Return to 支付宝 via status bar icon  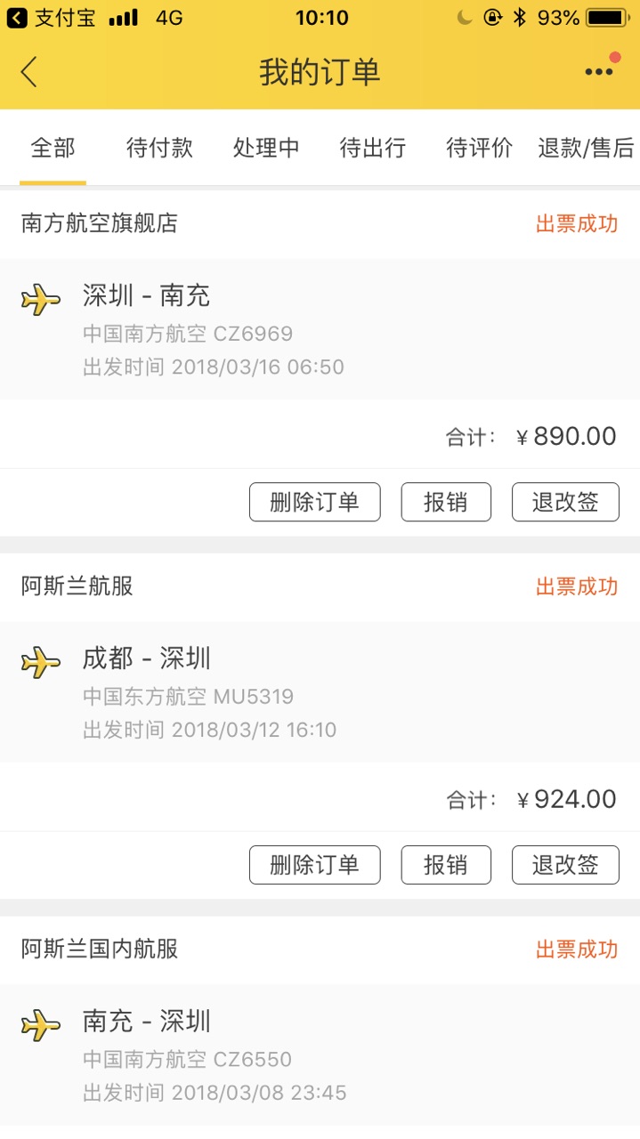coord(51,17)
